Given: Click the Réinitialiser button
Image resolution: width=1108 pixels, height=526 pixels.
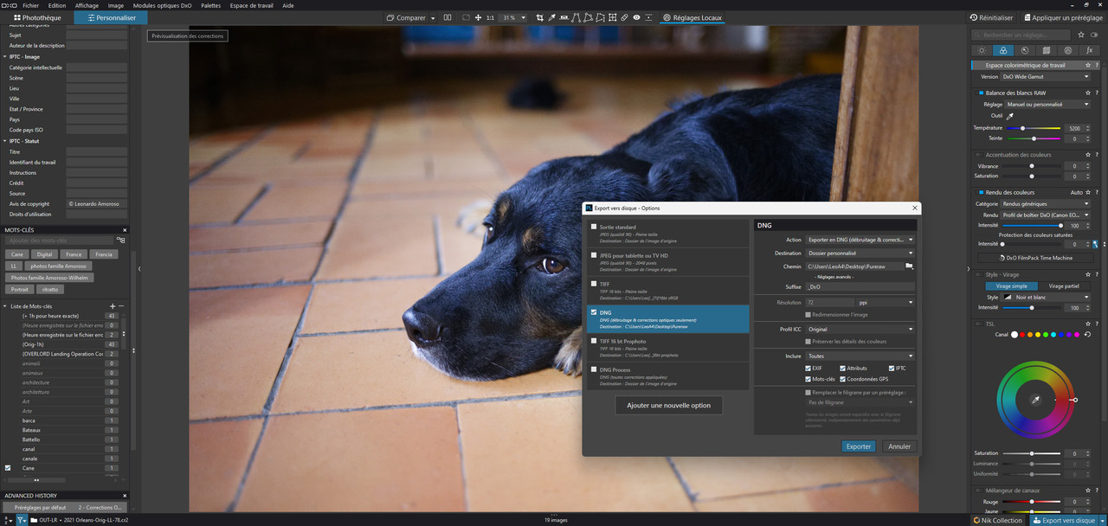Looking at the screenshot, I should coord(992,17).
